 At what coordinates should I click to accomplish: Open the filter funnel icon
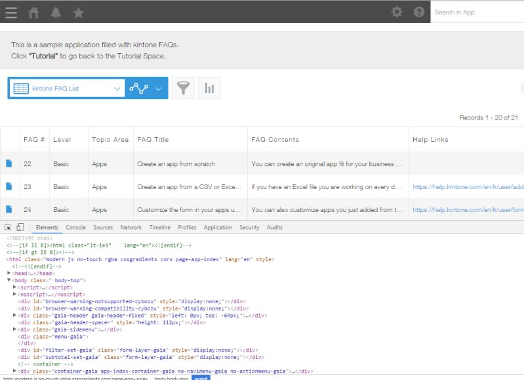pos(183,88)
